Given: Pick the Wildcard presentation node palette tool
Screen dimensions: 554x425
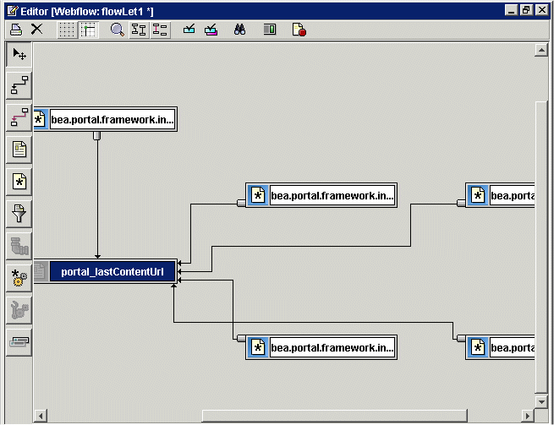Looking at the screenshot, I should coord(19,182).
